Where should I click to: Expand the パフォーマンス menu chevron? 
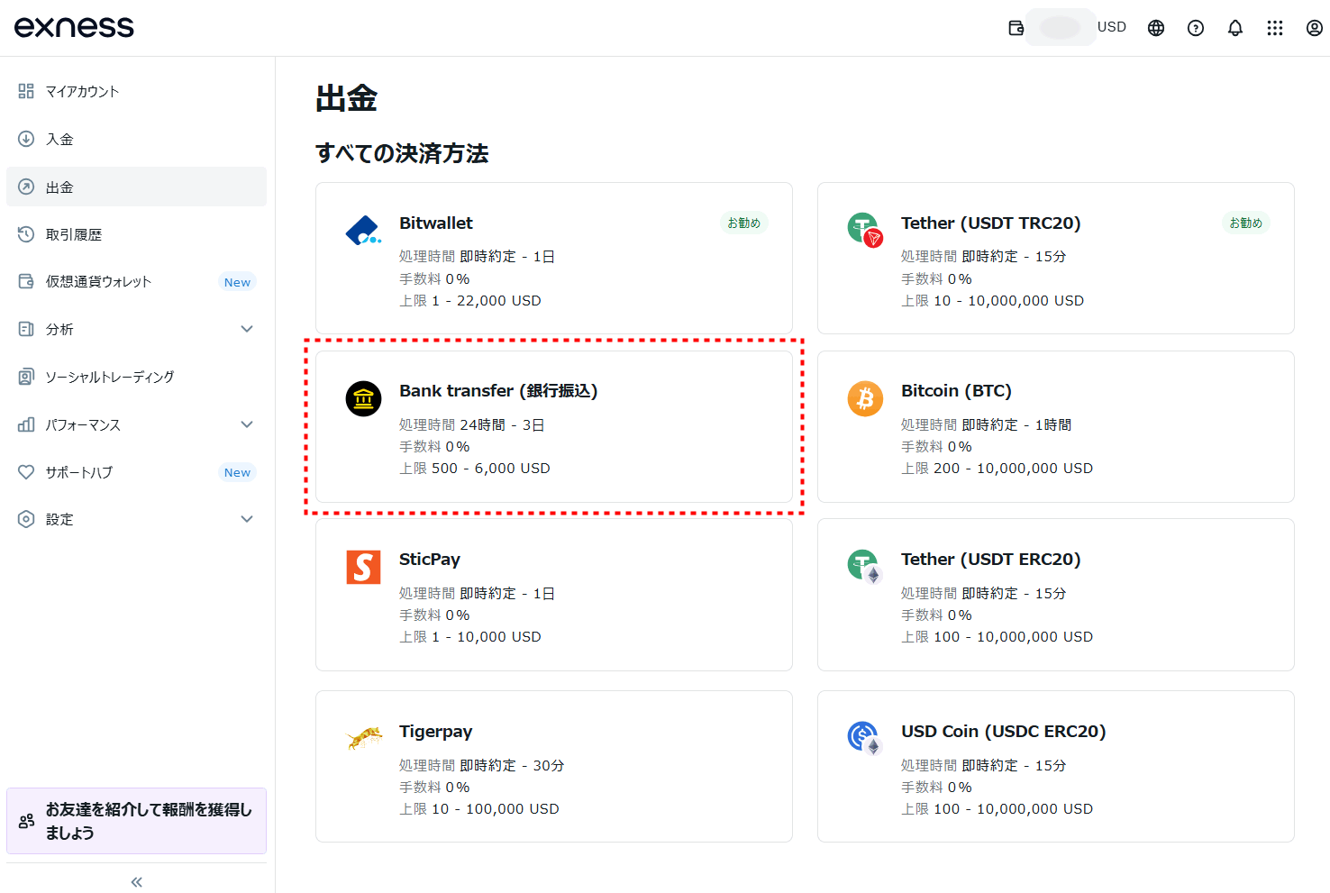pyautogui.click(x=247, y=424)
